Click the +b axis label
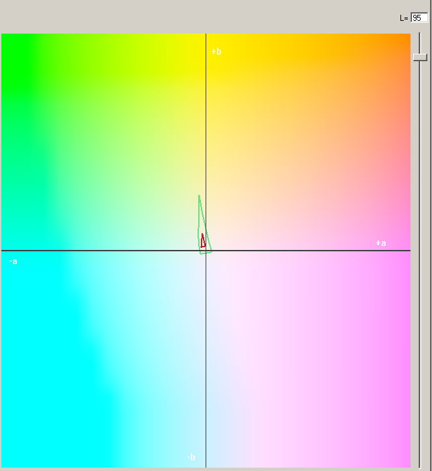The width and height of the screenshot is (432, 471). tap(216, 51)
